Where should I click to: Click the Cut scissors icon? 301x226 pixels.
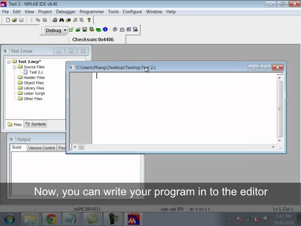pos(32,20)
